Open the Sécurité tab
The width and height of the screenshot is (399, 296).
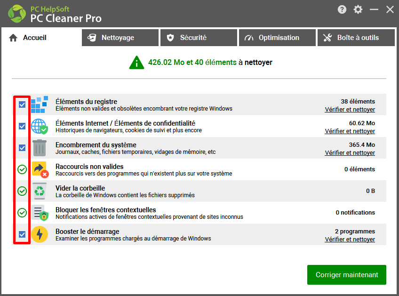[x=199, y=38]
